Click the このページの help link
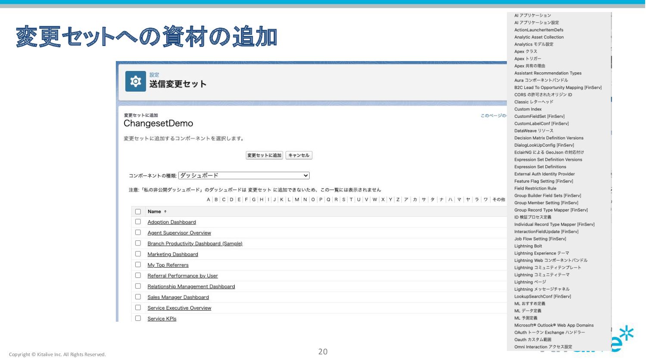 (x=494, y=116)
